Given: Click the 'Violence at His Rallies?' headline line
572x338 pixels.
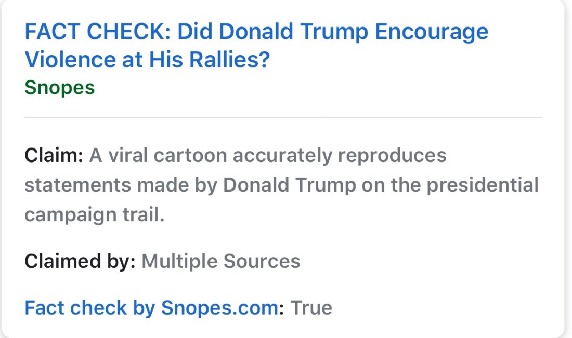Looking at the screenshot, I should (147, 60).
